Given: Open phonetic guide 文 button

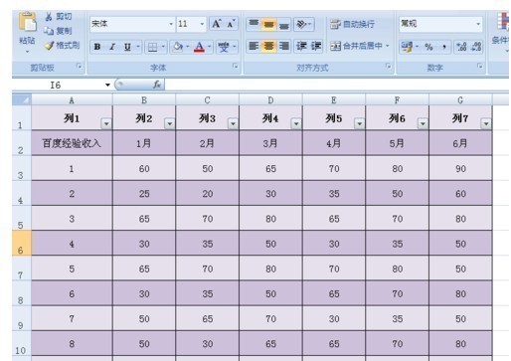Looking at the screenshot, I should (x=224, y=47).
